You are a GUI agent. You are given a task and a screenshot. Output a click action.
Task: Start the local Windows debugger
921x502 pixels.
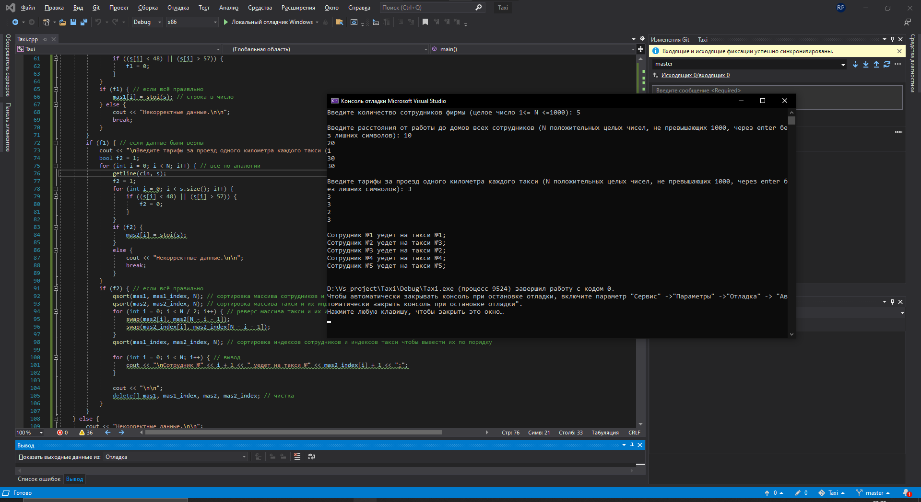pos(271,22)
